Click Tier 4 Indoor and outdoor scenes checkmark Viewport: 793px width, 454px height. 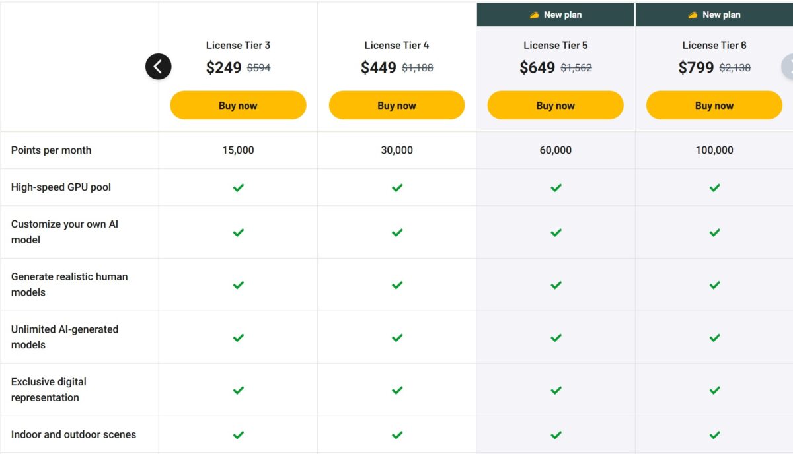click(397, 435)
